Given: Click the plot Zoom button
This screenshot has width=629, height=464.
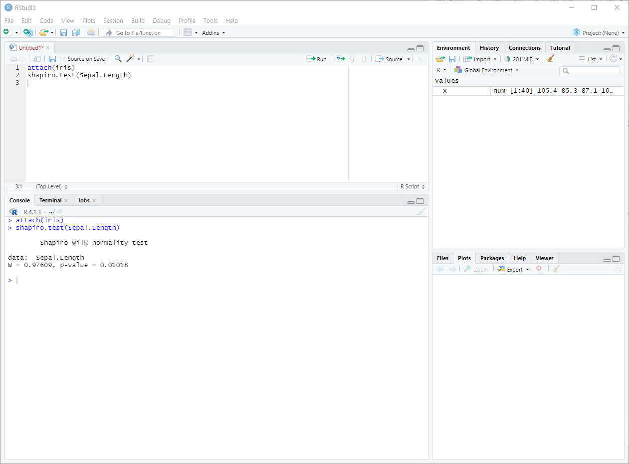Looking at the screenshot, I should (x=476, y=269).
